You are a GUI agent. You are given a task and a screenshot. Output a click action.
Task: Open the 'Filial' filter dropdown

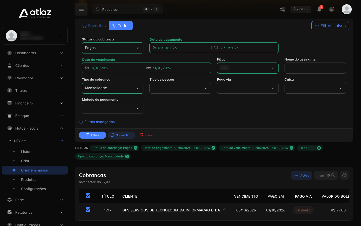[x=248, y=68]
